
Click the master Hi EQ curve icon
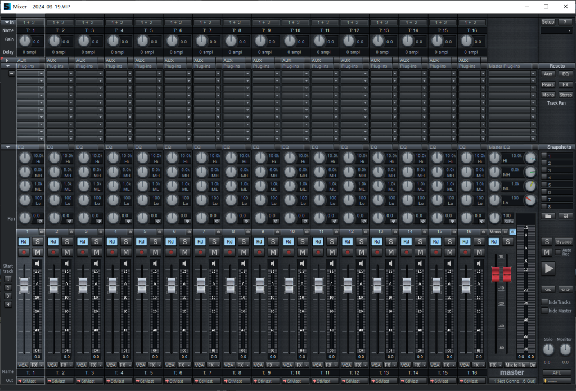tap(530, 158)
